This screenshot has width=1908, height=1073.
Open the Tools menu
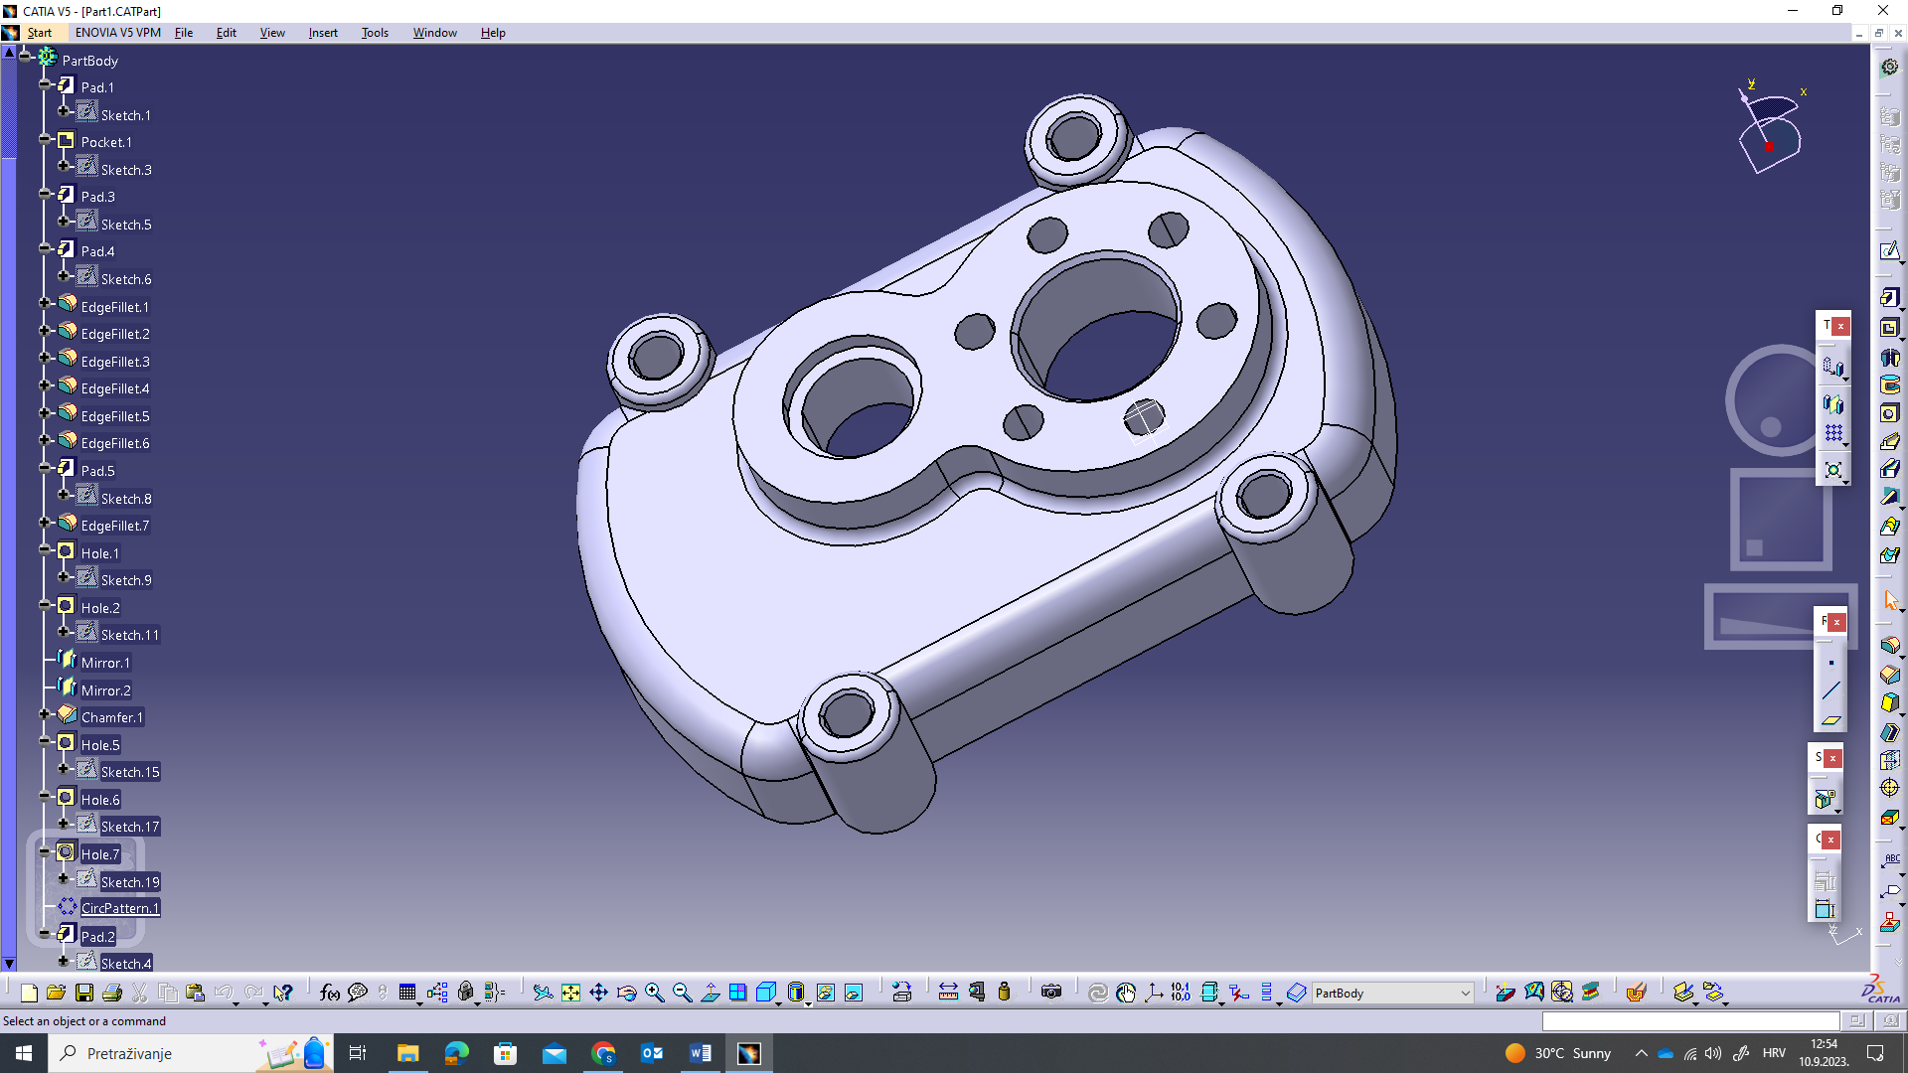point(375,33)
